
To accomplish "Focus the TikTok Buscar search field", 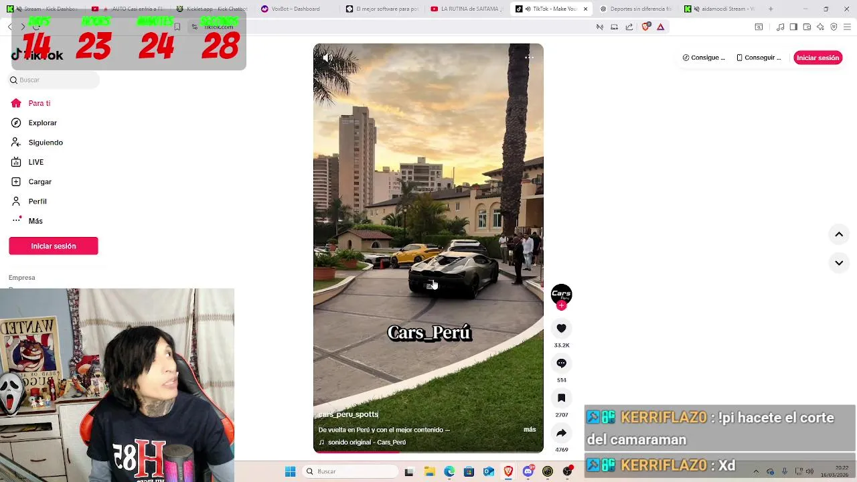I will click(54, 80).
